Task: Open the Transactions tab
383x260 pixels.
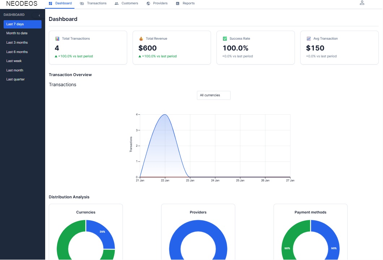Action: pos(93,3)
